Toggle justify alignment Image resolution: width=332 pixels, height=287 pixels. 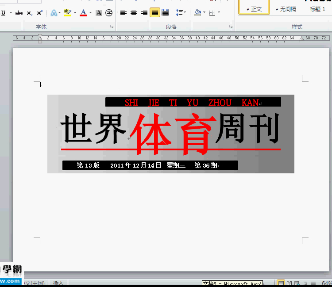tap(155, 12)
